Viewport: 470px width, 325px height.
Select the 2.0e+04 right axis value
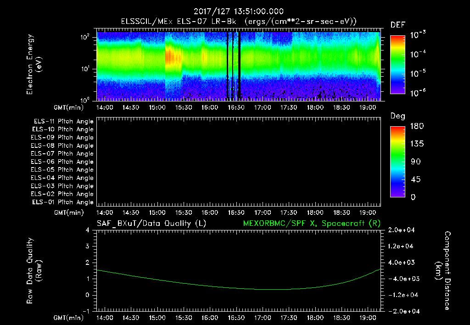click(401, 230)
